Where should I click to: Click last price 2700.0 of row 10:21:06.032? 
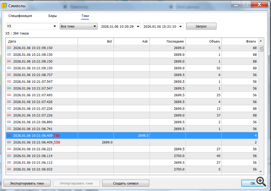(x=179, y=169)
